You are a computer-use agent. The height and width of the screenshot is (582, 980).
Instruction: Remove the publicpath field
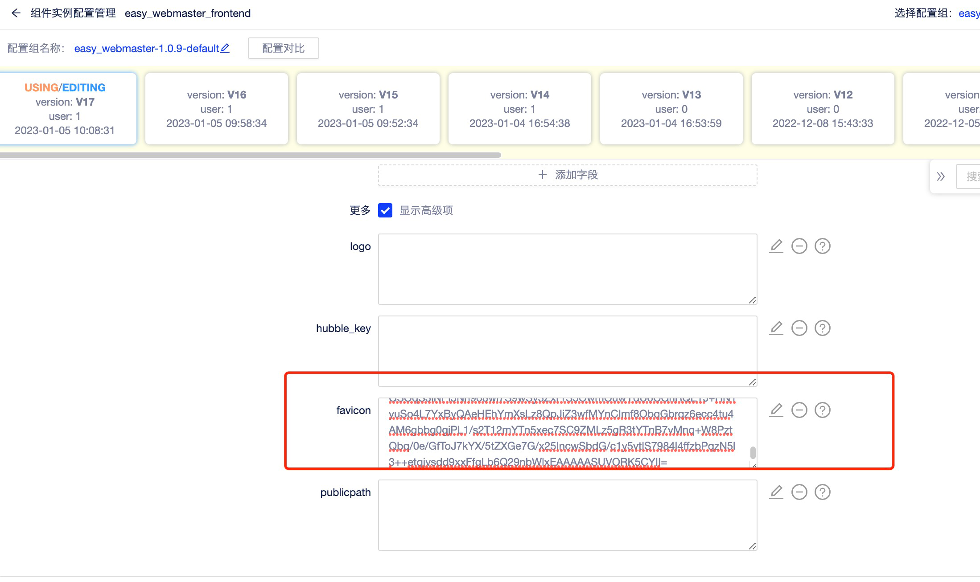799,492
